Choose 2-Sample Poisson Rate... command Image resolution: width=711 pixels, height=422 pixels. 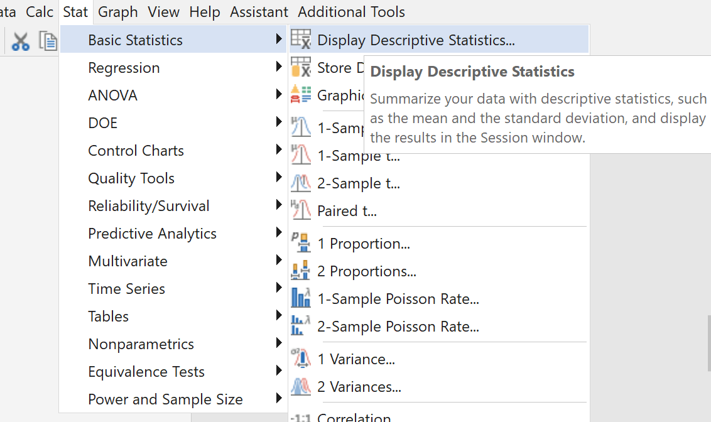tap(439, 327)
